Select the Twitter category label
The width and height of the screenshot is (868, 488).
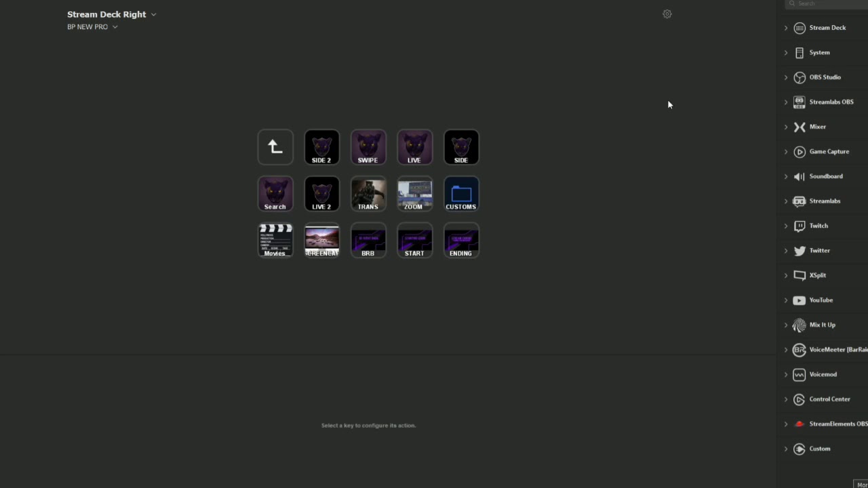point(819,251)
